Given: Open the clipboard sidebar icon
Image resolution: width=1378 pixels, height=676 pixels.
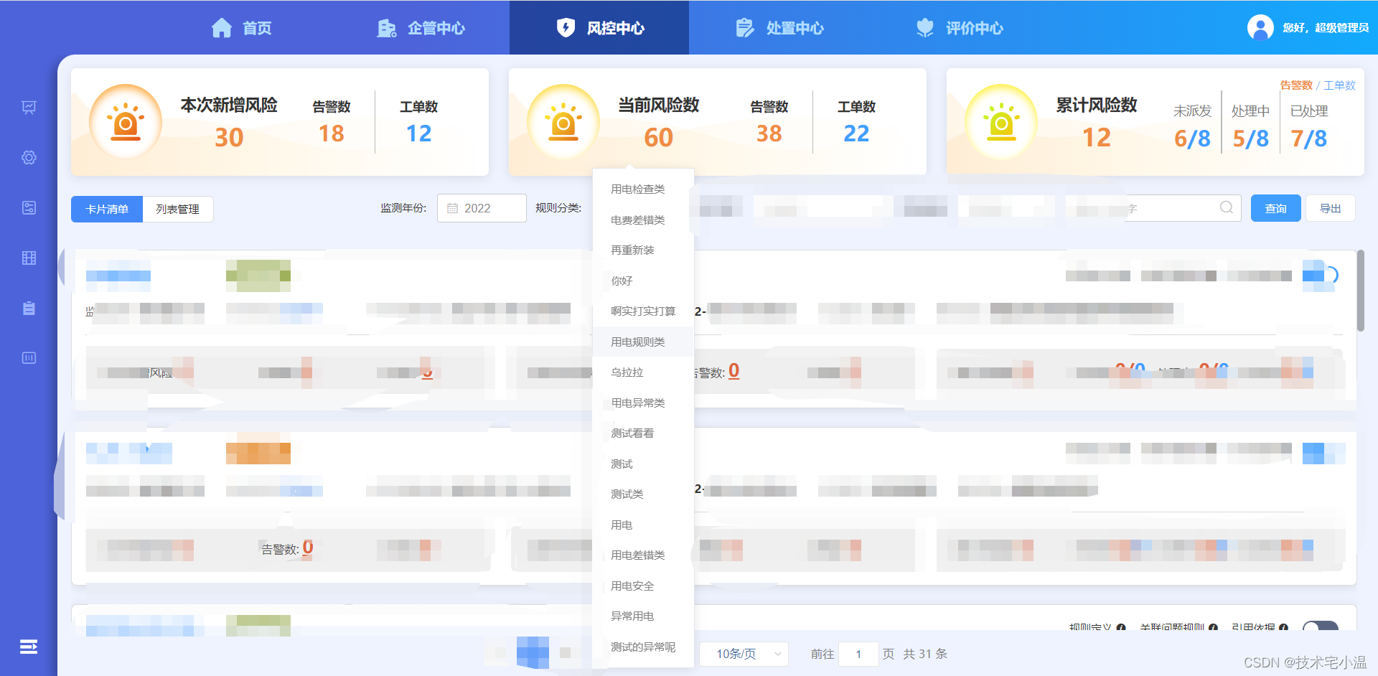Looking at the screenshot, I should pos(29,308).
